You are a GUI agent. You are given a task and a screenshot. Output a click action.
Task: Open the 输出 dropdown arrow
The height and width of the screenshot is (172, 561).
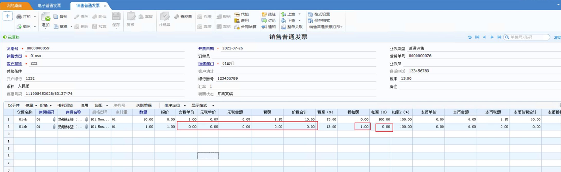35,27
